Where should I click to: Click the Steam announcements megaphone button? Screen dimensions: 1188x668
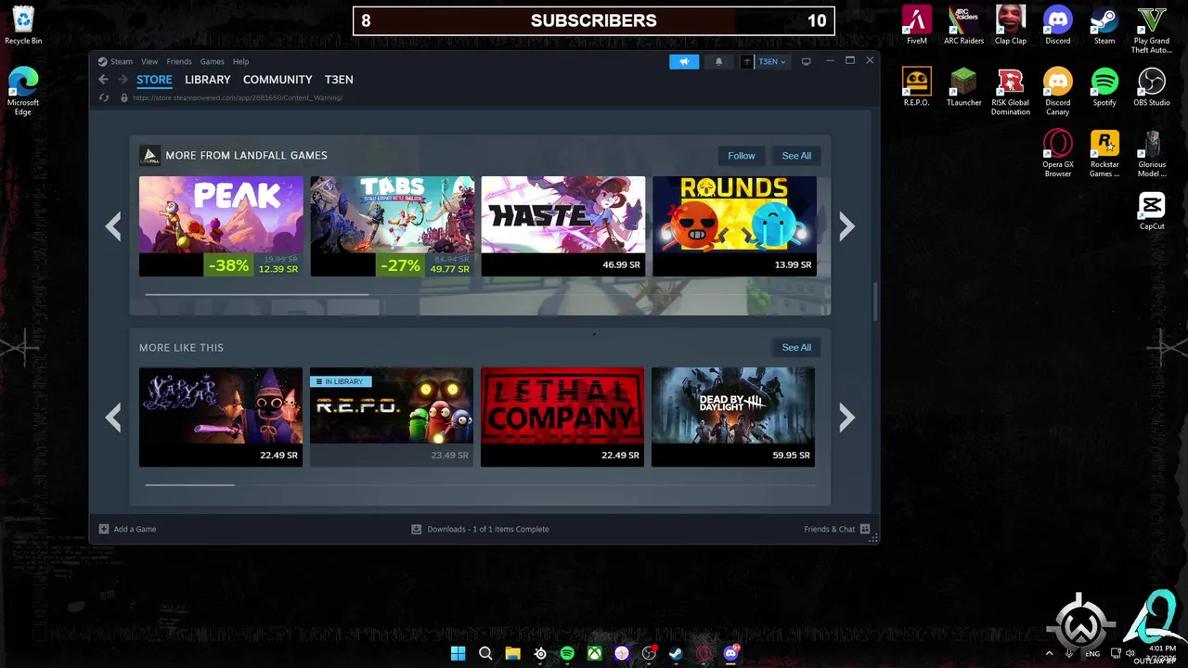[684, 61]
